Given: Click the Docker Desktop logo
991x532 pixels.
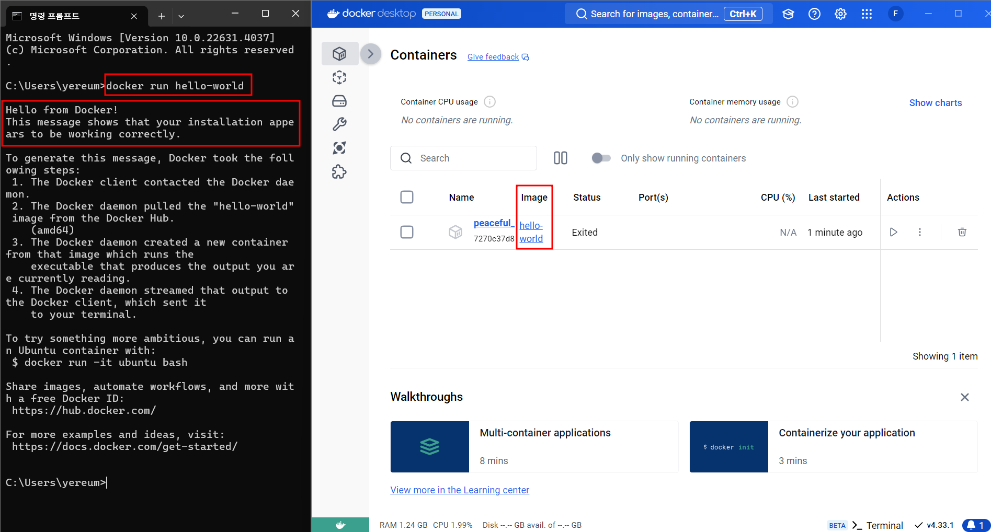Looking at the screenshot, I should (371, 14).
